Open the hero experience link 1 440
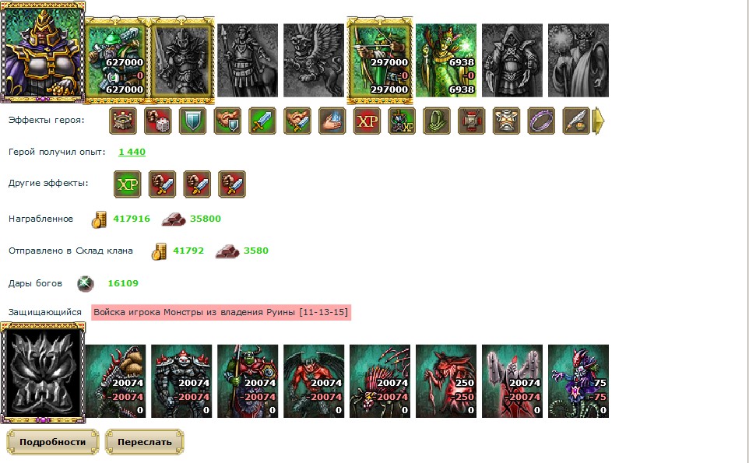749x463 pixels. click(132, 152)
